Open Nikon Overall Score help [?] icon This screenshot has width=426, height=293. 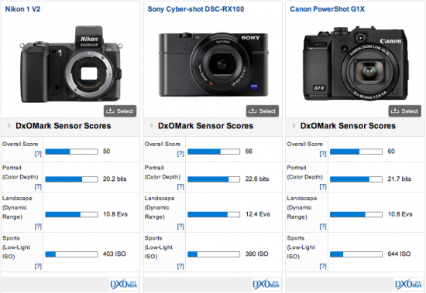[x=38, y=154]
